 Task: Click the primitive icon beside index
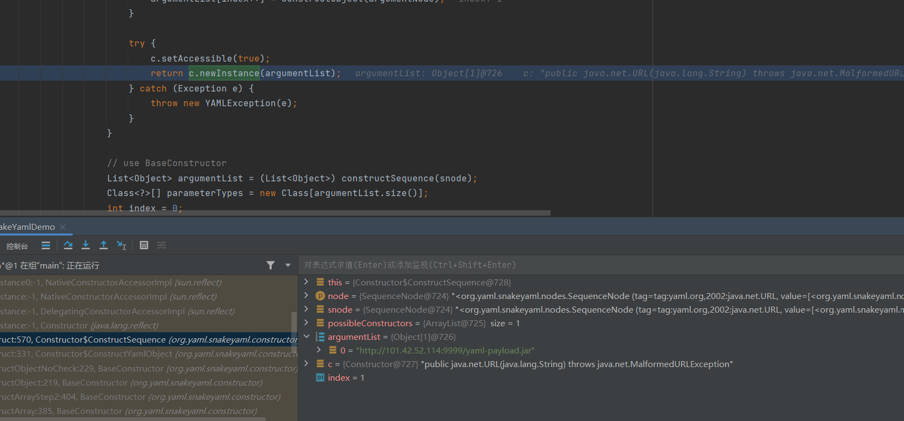coord(320,377)
